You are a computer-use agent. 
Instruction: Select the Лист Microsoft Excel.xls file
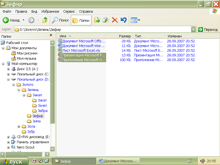pyautogui.click(x=81, y=50)
